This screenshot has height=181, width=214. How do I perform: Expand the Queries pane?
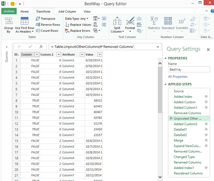click(x=7, y=47)
